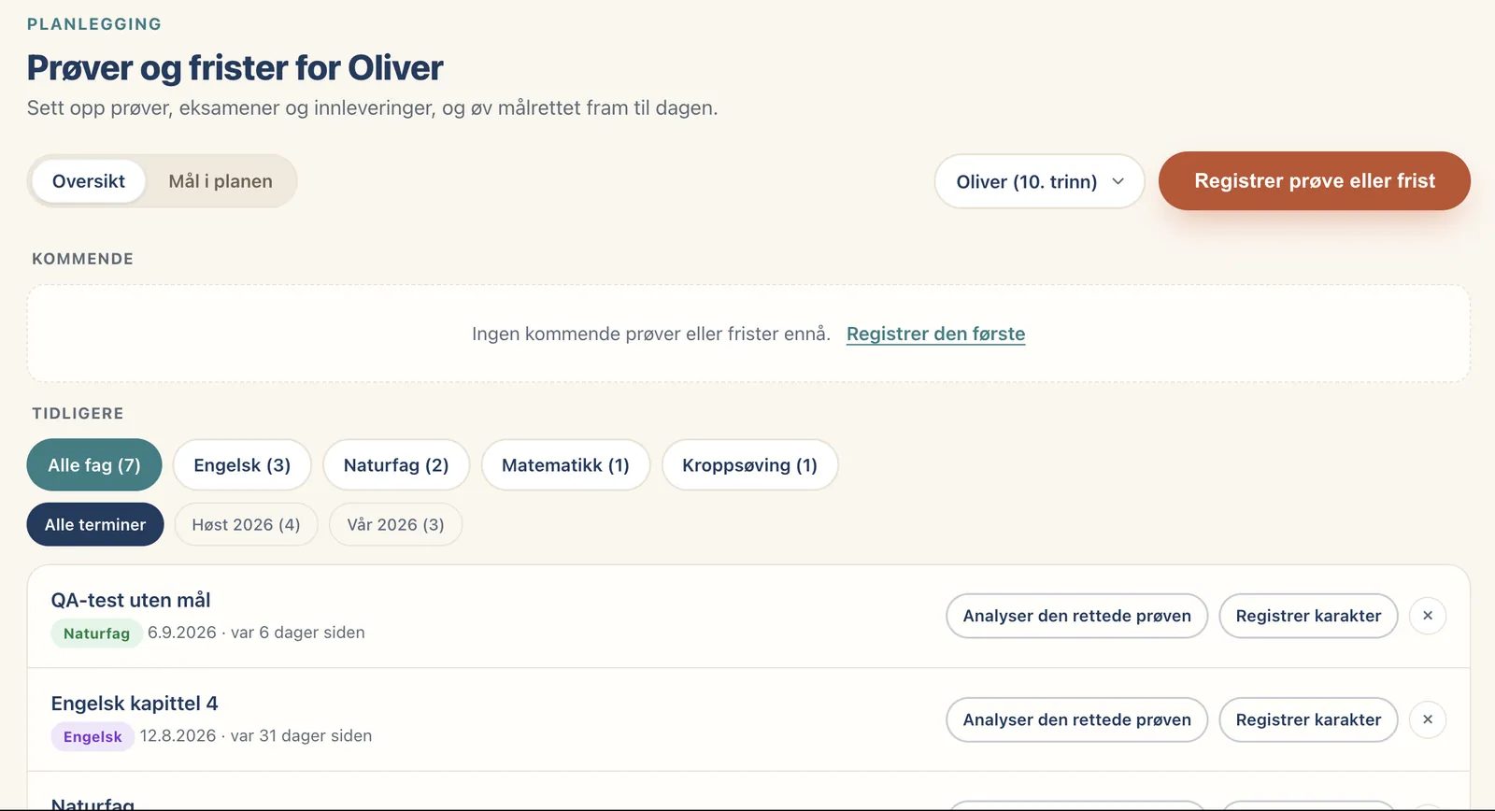Open the Engelsk kapittel 4 title
The image size is (1495, 811).
135,704
